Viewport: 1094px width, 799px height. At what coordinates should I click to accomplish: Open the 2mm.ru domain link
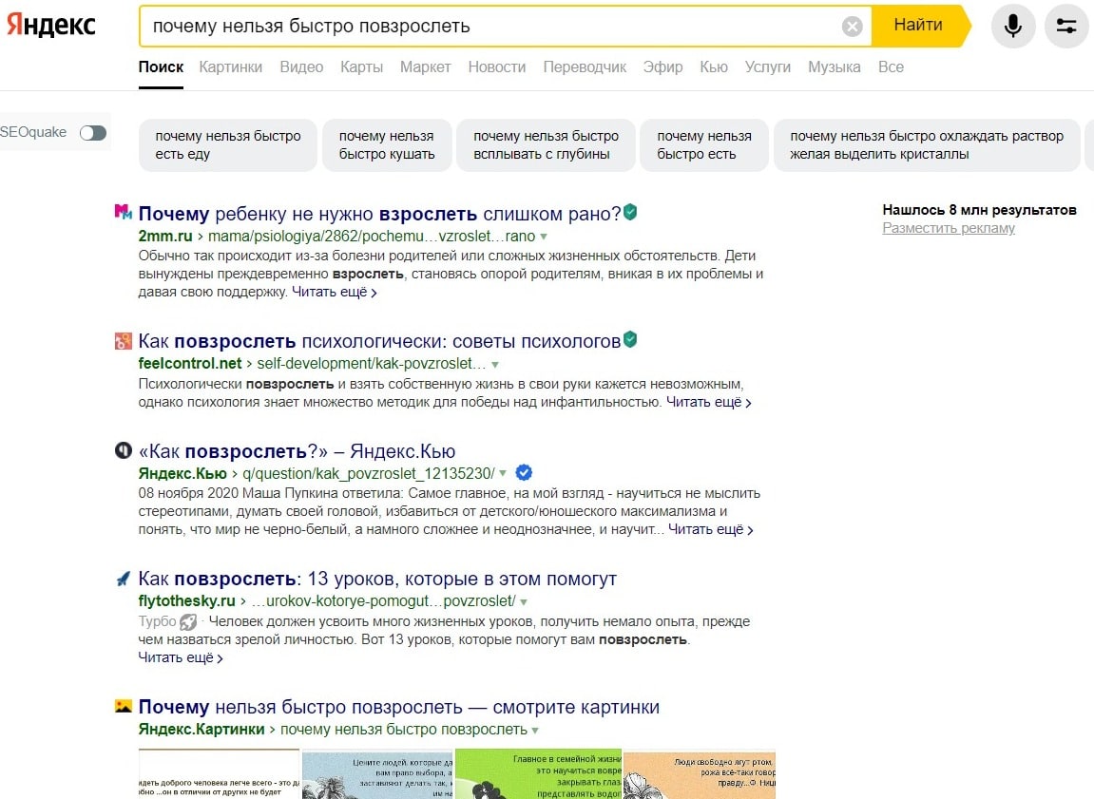165,237
